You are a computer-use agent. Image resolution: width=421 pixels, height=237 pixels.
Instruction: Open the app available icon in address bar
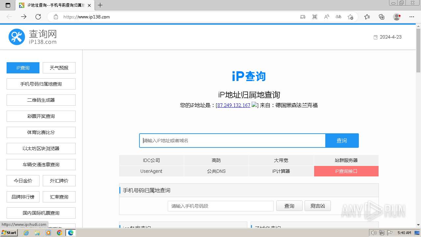pos(303,17)
